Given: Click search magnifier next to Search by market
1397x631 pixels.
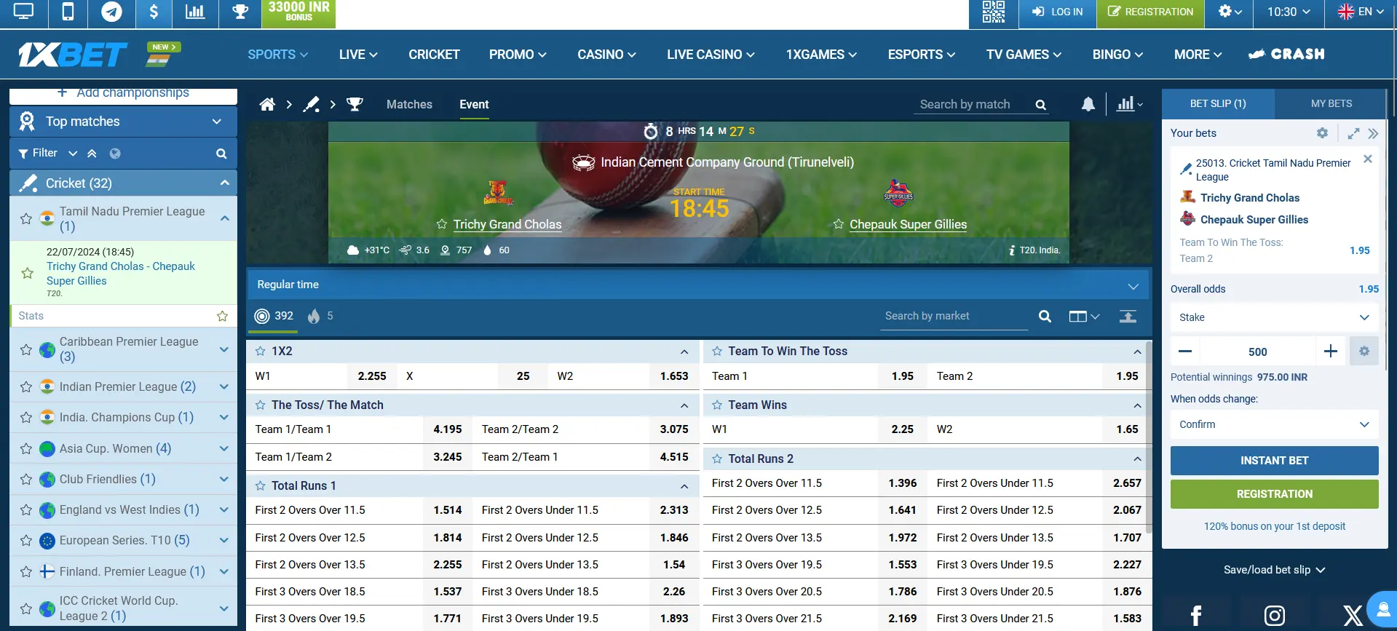Looking at the screenshot, I should [x=1045, y=316].
